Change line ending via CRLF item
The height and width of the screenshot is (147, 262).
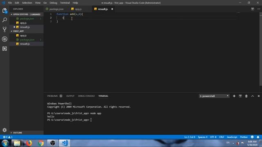pos(221,137)
